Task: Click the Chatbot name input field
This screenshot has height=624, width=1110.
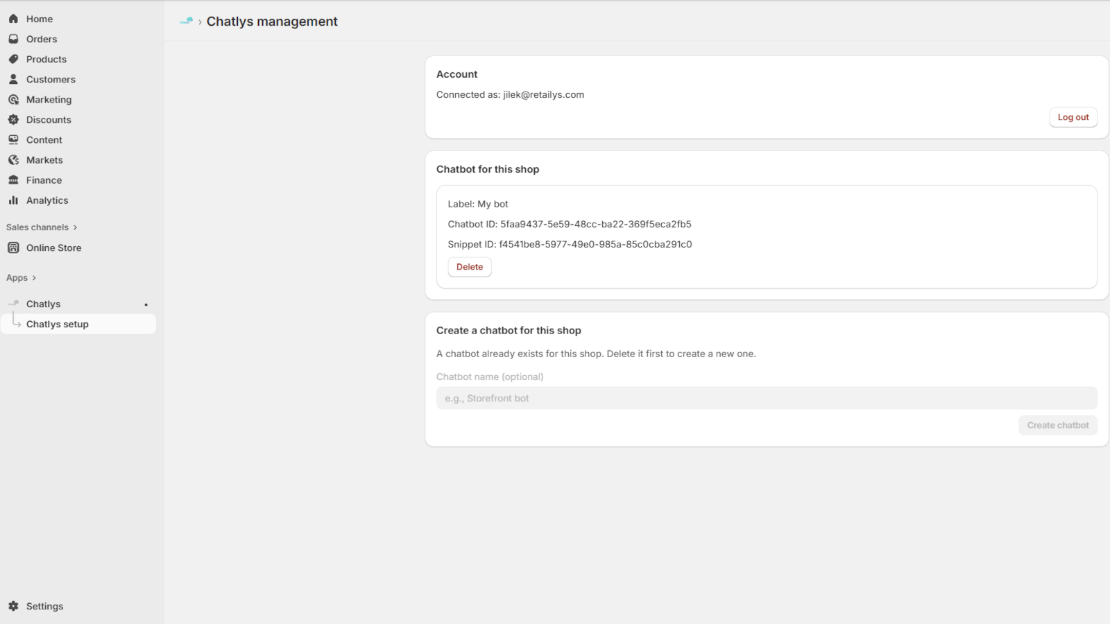Action: pyautogui.click(x=766, y=398)
